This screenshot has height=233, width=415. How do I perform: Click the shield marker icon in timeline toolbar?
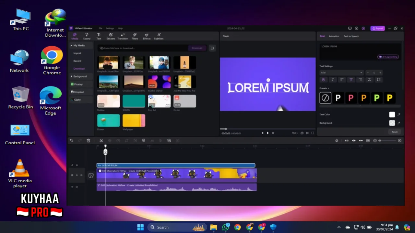(144, 140)
